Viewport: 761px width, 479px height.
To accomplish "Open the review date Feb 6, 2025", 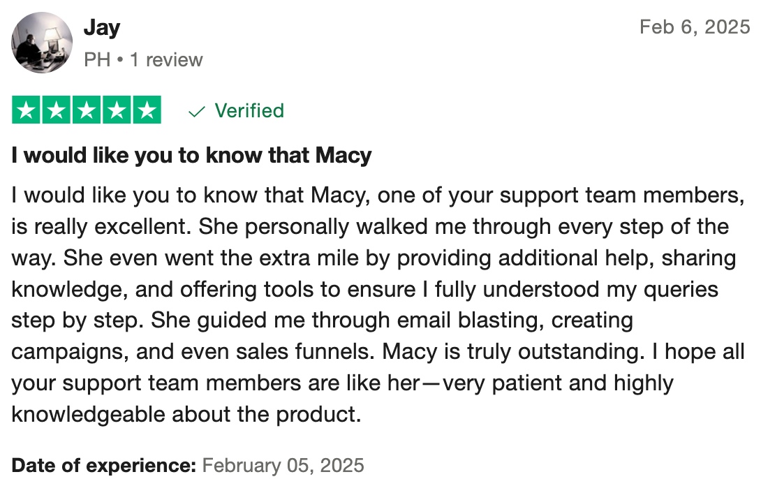I will click(x=695, y=27).
